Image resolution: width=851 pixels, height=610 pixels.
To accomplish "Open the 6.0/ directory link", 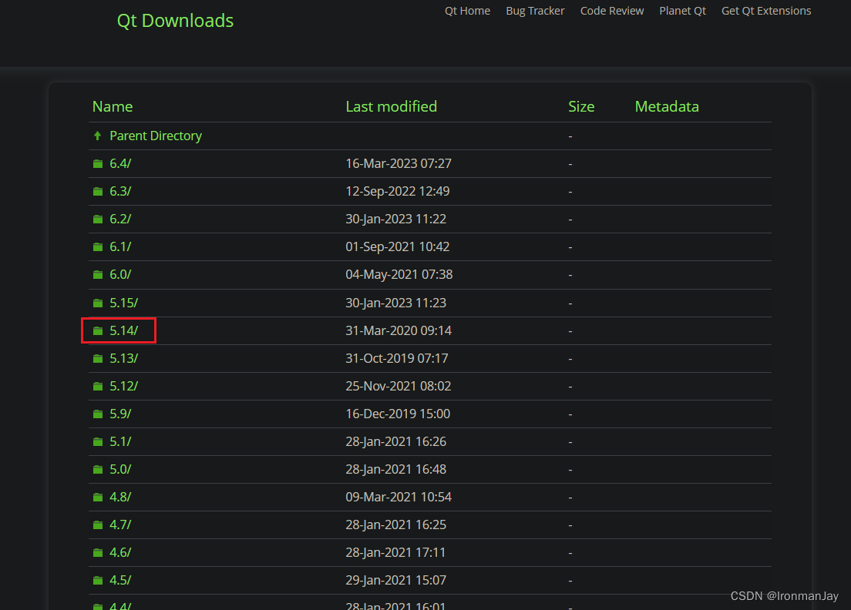I will tap(120, 274).
